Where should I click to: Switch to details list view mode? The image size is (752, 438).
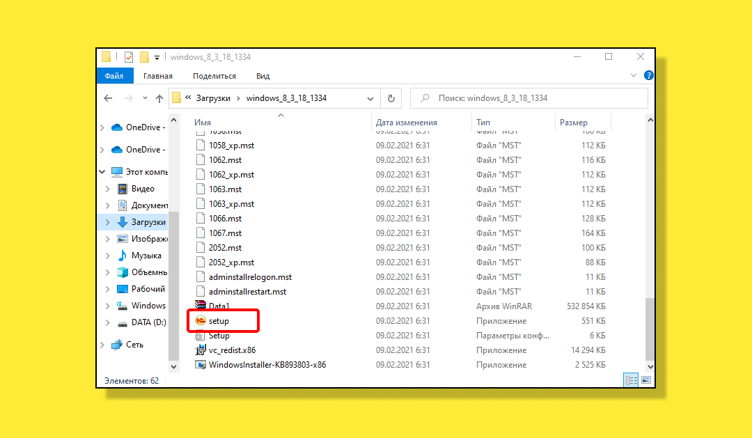pyautogui.click(x=632, y=380)
